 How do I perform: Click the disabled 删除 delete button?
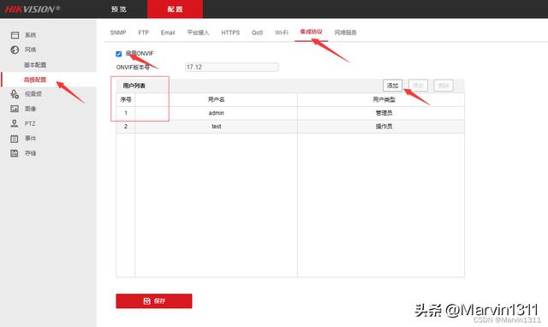444,86
